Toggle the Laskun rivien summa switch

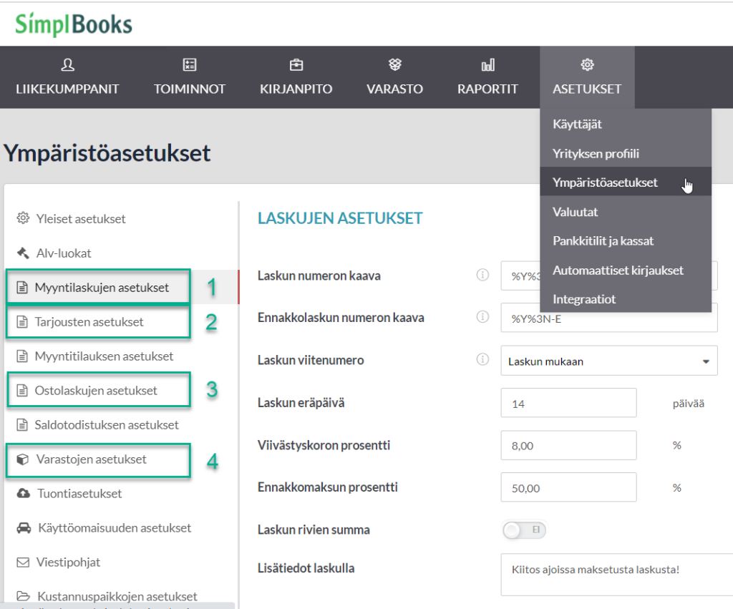524,530
